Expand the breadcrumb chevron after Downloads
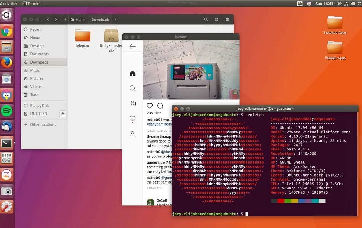The height and width of the screenshot is (228, 362). (x=115, y=19)
